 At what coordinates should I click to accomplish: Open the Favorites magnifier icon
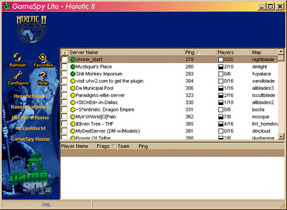coord(43,58)
